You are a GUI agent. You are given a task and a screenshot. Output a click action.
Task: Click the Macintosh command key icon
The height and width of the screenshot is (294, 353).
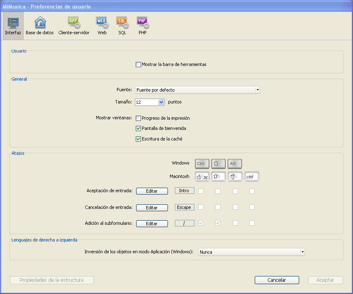pyautogui.click(x=202, y=177)
